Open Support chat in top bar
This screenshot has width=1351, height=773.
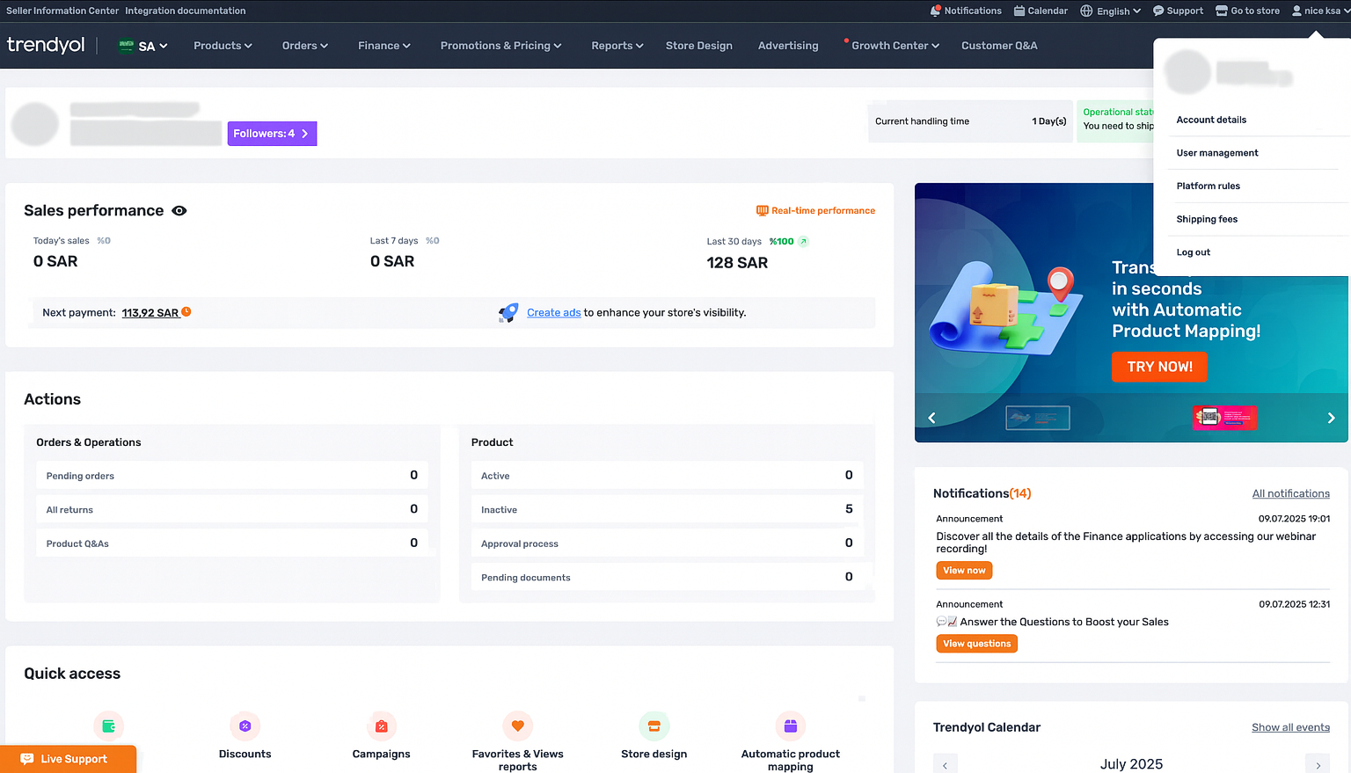(x=1178, y=11)
